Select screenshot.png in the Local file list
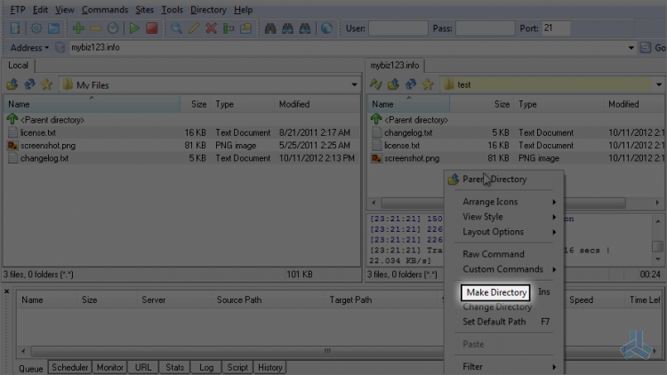 (x=48, y=146)
